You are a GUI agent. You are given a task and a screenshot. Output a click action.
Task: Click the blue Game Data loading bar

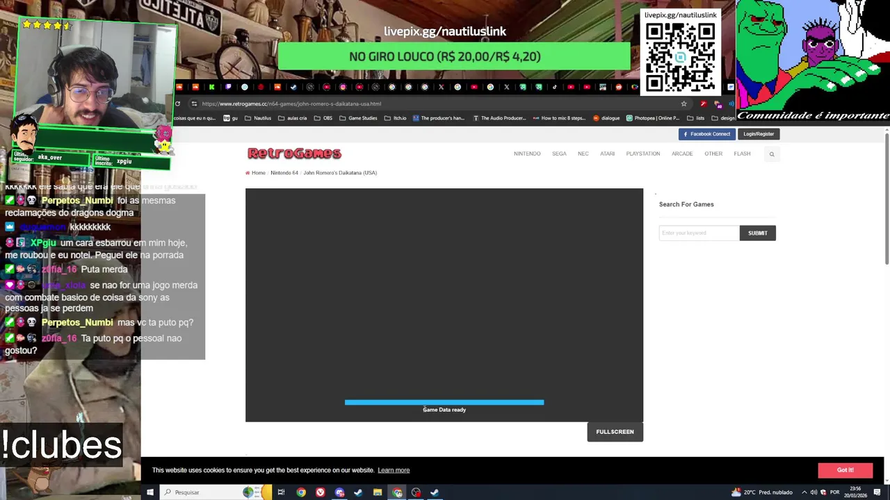pos(444,402)
